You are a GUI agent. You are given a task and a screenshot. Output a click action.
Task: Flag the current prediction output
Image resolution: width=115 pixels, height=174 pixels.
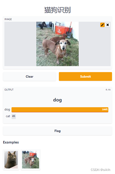pos(57,131)
